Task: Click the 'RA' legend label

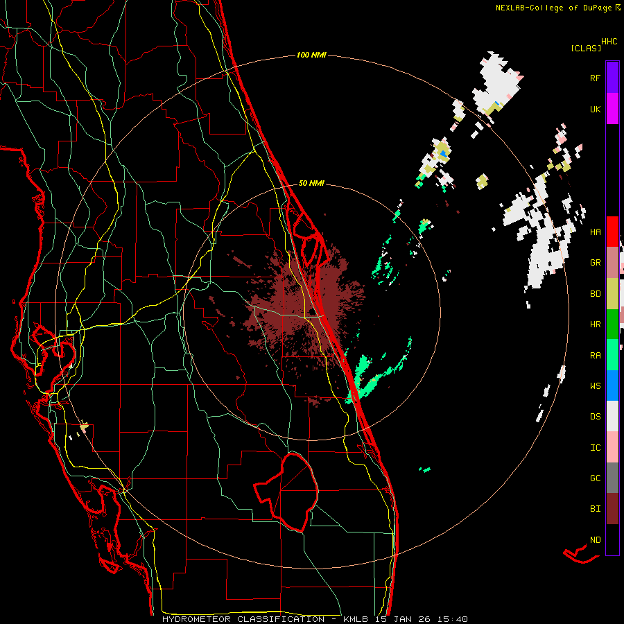Action: 595,356
